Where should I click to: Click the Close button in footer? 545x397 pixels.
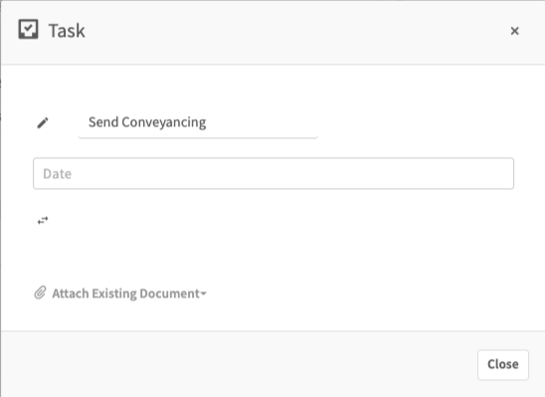[x=503, y=365]
